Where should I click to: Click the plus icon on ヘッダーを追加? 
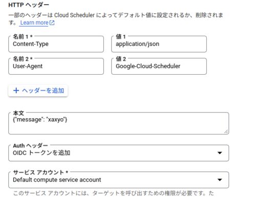pos(16,91)
